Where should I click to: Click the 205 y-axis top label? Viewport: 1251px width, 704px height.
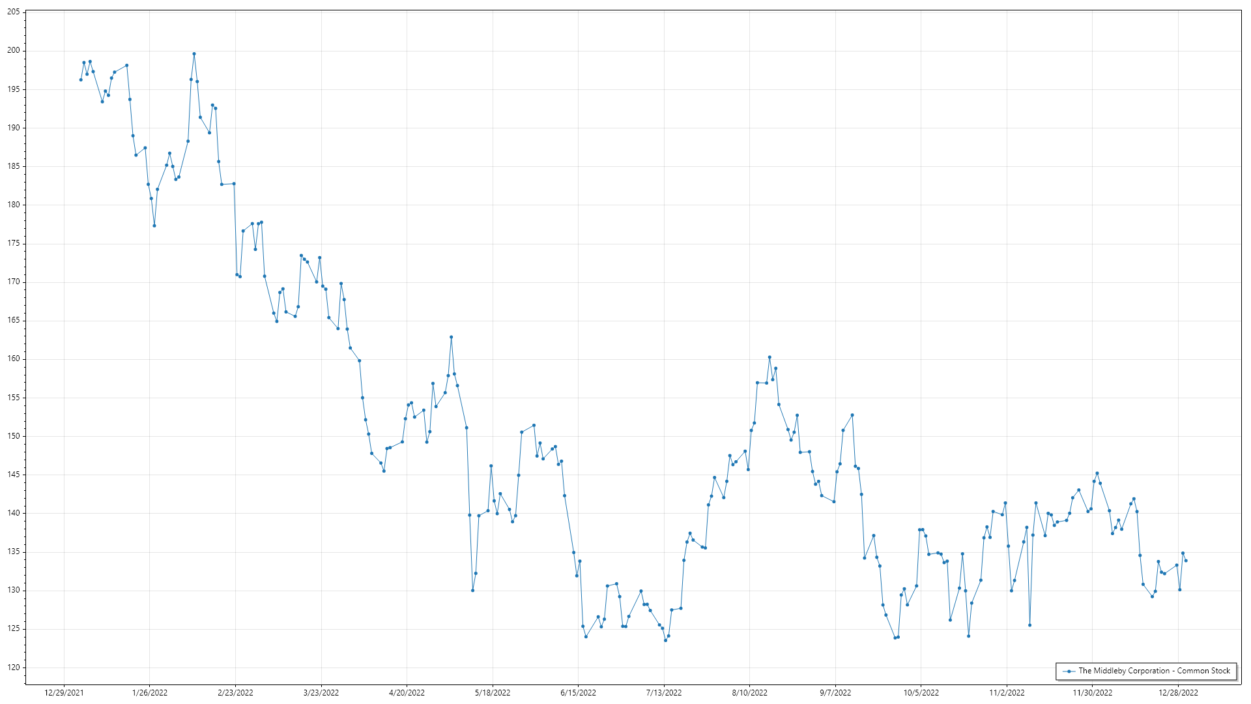14,12
